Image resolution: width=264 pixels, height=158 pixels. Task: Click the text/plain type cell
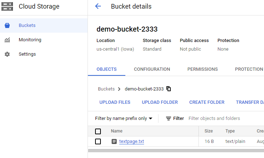click(235, 141)
